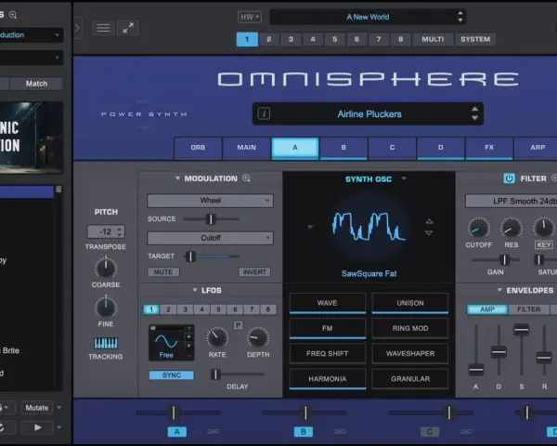
Task: Open the FX tab
Action: 489,148
